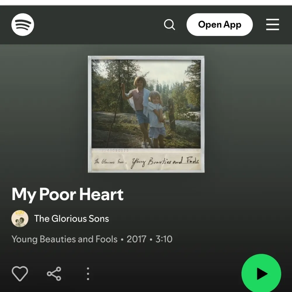The width and height of the screenshot is (292, 292).
Task: Open the Young Beauties and Fools album link
Action: pos(65,239)
